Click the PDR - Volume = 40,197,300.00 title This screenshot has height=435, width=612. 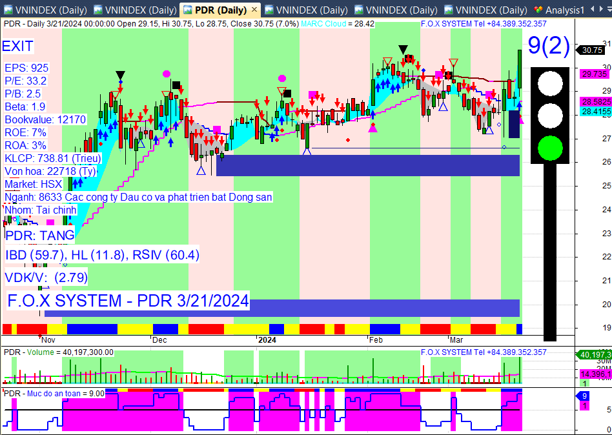click(59, 352)
